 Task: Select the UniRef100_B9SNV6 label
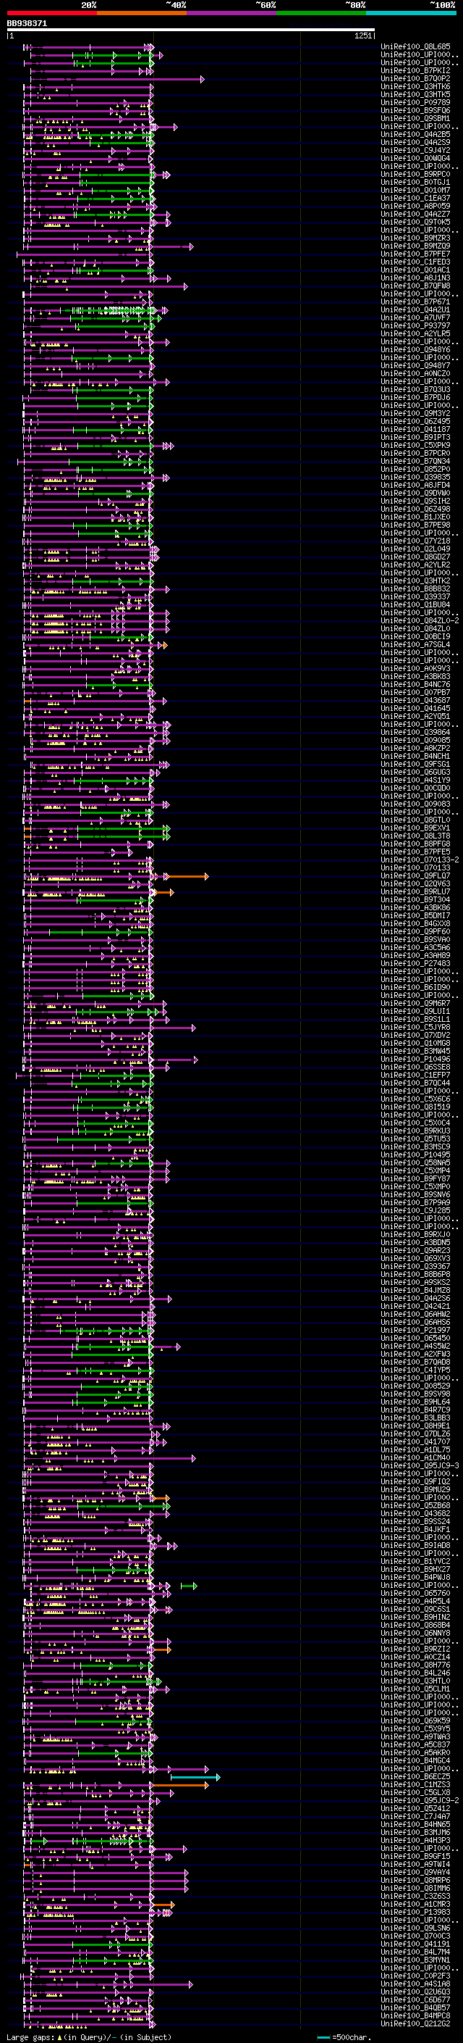tap(415, 1194)
